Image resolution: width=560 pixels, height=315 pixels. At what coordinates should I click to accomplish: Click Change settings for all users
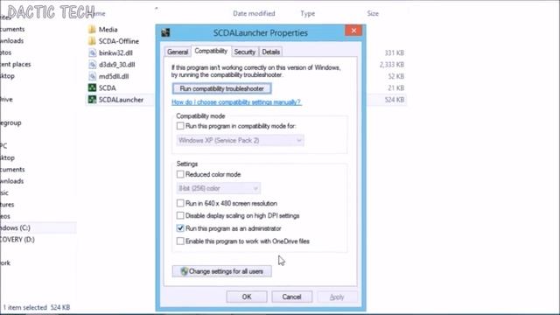[221, 271]
